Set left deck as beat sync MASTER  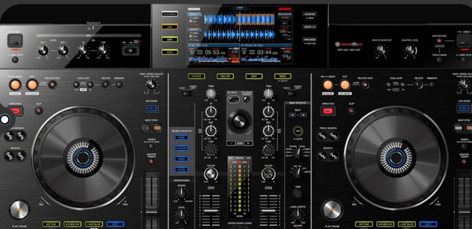point(157,128)
